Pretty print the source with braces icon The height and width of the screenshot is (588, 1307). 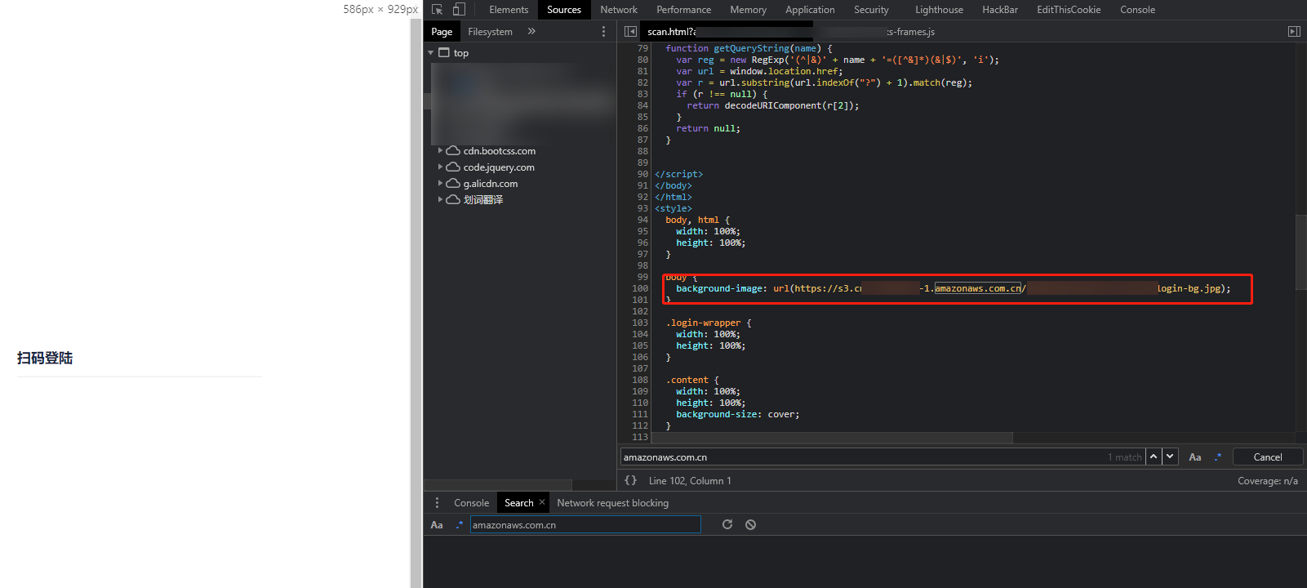[x=630, y=481]
